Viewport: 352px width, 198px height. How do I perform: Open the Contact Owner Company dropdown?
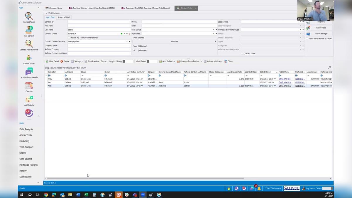pos(127,41)
